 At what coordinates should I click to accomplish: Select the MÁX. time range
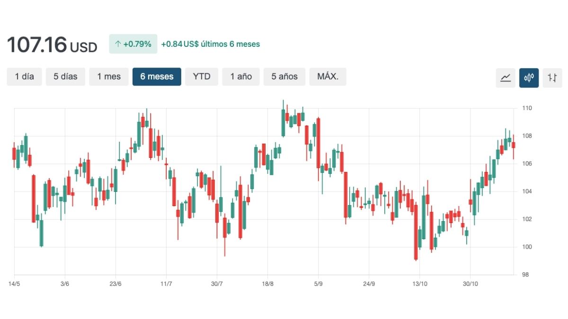click(328, 77)
